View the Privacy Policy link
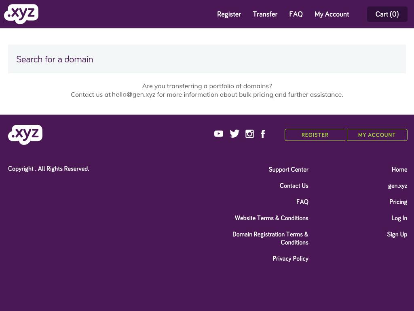Image resolution: width=414 pixels, height=311 pixels. pos(290,259)
